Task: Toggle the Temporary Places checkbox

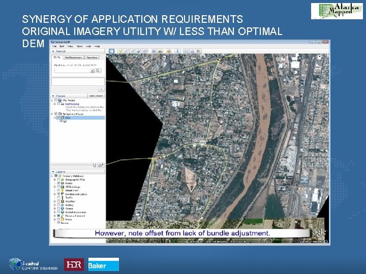Action: 56,114
